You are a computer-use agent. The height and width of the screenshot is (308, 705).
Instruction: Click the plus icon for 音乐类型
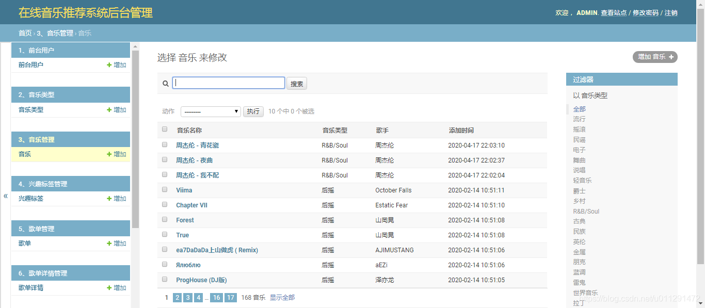coord(109,110)
